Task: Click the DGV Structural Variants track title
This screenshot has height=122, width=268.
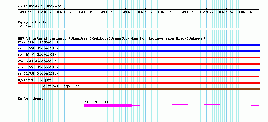Action: coord(111,38)
